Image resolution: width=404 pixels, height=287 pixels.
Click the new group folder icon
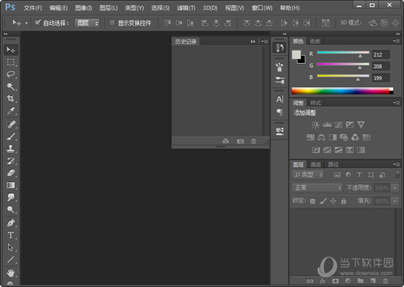[361, 281]
